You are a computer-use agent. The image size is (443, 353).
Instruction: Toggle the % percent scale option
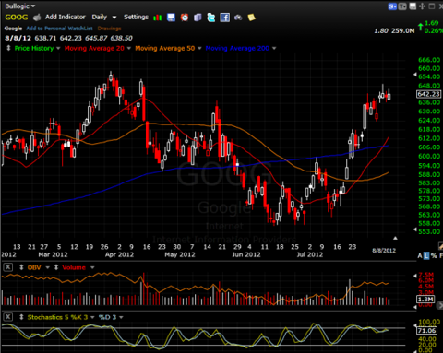point(434,255)
